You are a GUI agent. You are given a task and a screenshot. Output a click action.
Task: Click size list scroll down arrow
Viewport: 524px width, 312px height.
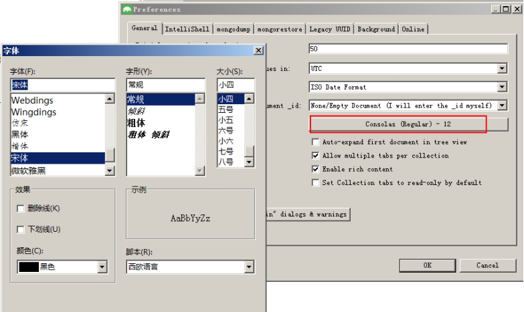[x=249, y=162]
